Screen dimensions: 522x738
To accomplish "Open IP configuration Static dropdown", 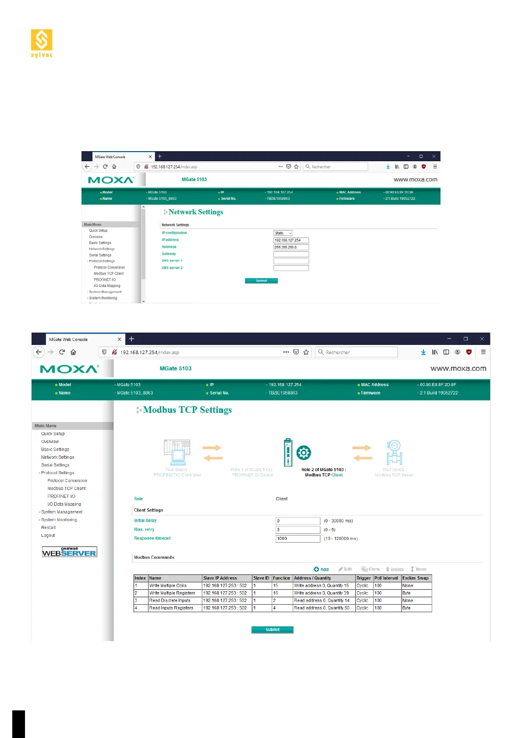I will (x=283, y=233).
